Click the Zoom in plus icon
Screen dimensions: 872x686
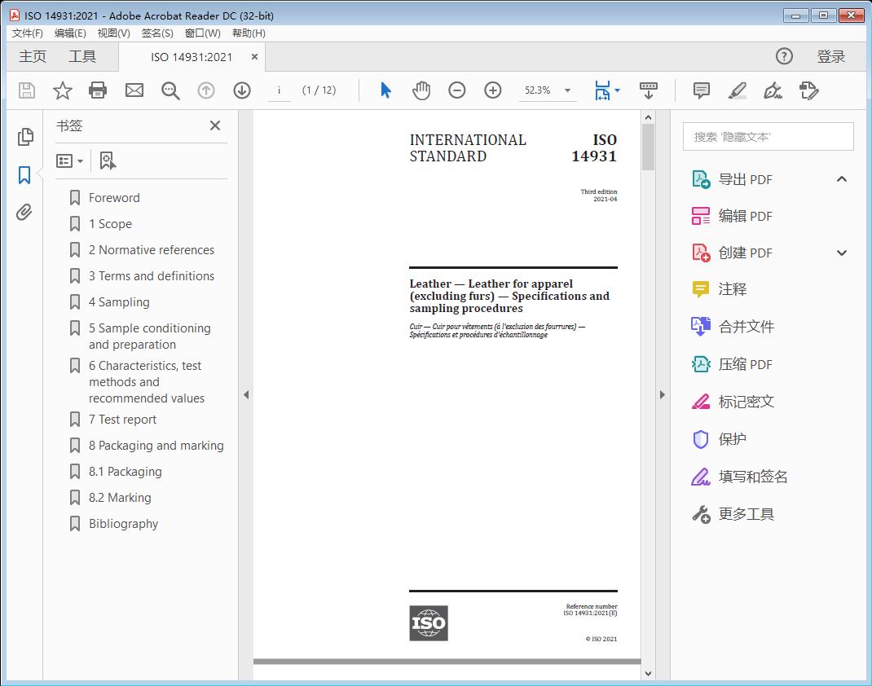tap(493, 90)
